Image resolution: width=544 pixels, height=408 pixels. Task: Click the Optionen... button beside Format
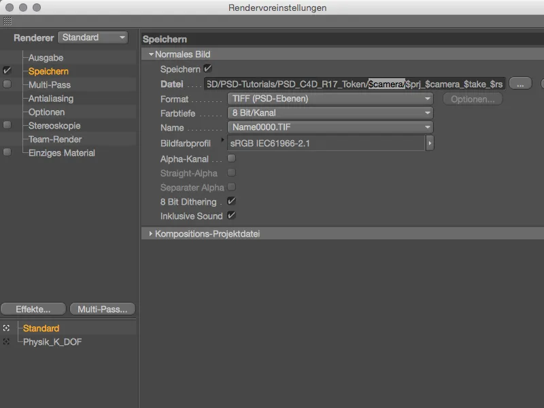473,99
